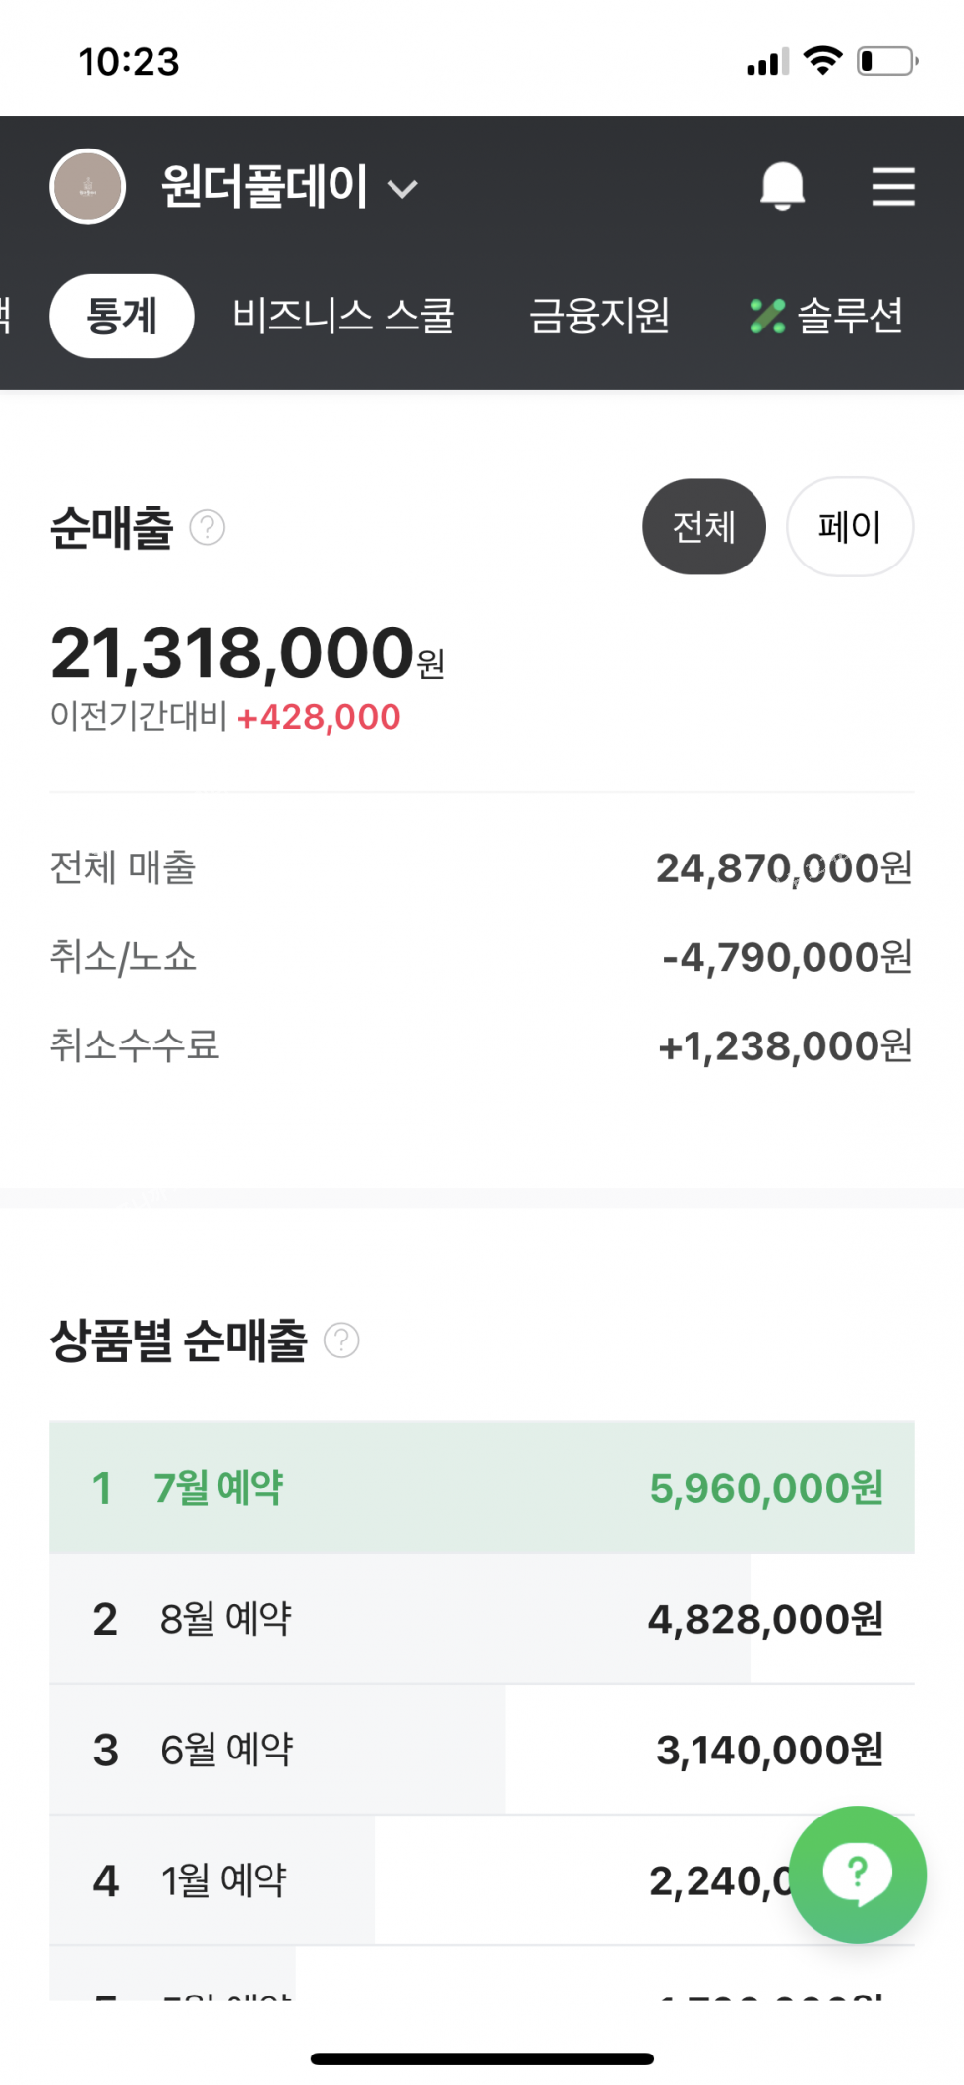Switch net sales filter to 페이
Image resolution: width=964 pixels, height=2085 pixels.
pos(849,527)
